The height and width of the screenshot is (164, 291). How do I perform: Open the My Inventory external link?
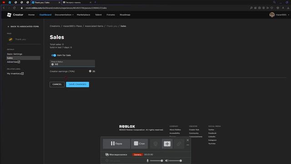pos(15,74)
